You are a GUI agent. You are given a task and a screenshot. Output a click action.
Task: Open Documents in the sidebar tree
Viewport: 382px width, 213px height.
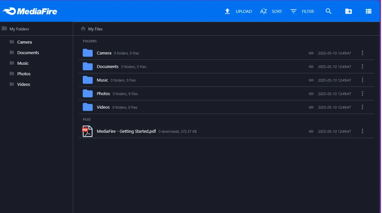pos(28,53)
